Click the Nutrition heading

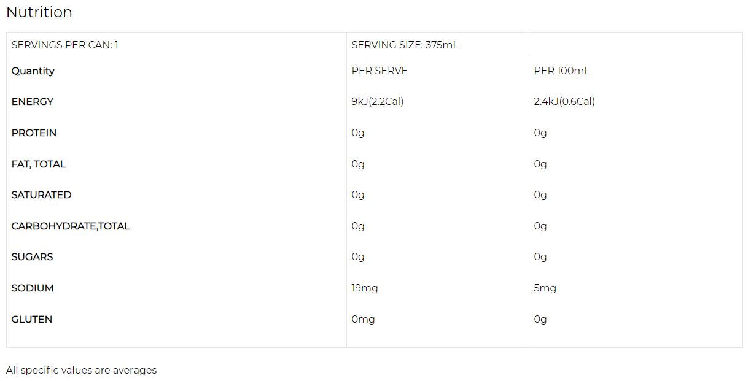pyautogui.click(x=39, y=12)
